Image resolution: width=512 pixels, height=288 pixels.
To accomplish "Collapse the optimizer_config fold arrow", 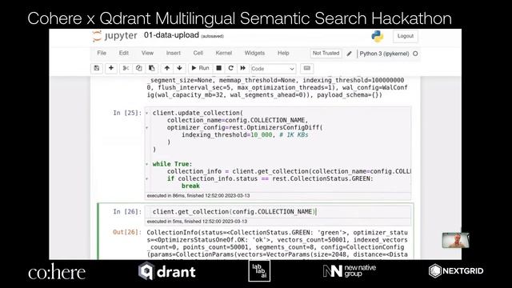I will pos(147,128).
